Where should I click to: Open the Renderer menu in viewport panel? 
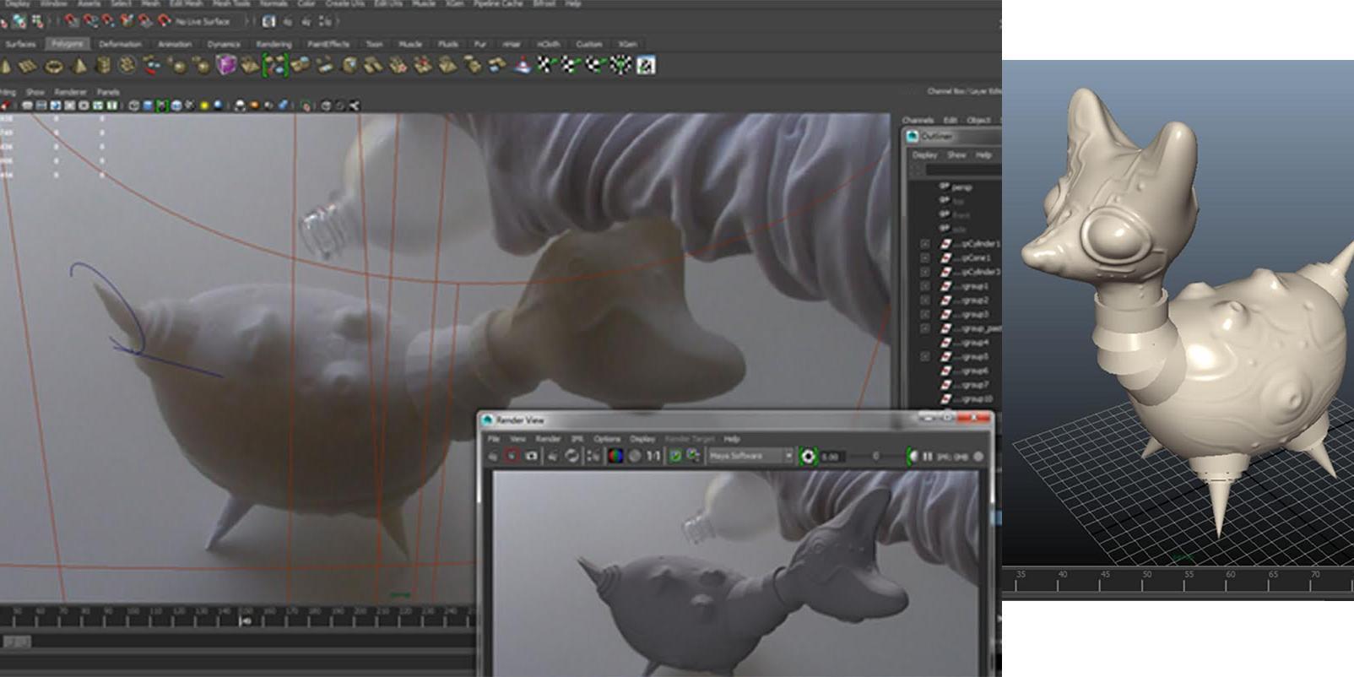pyautogui.click(x=71, y=92)
